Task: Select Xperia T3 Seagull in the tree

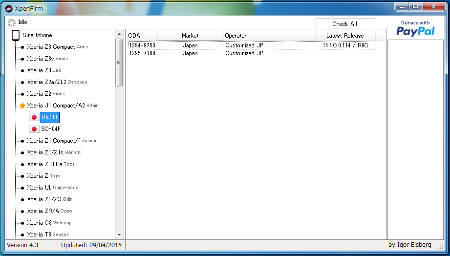Action: [x=48, y=235]
